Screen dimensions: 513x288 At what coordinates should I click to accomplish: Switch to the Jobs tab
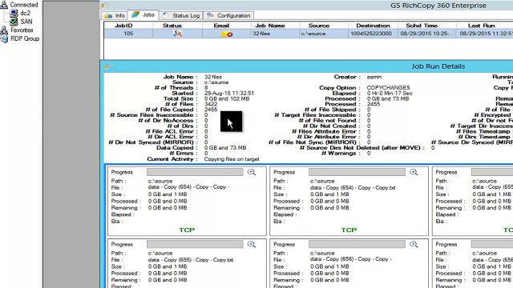(x=143, y=14)
